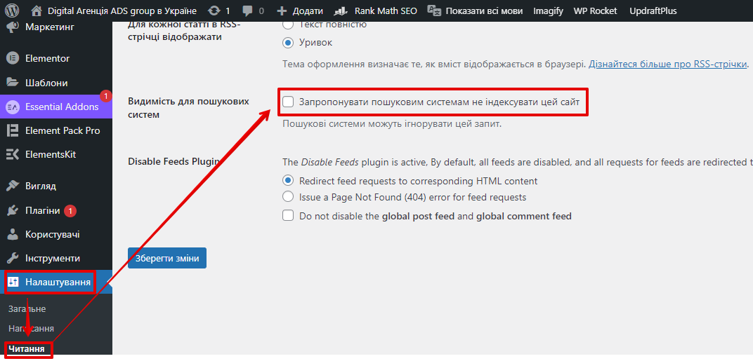The height and width of the screenshot is (361, 753).
Task: Choose Issue a Page Not Found 404 error
Action: tap(288, 196)
